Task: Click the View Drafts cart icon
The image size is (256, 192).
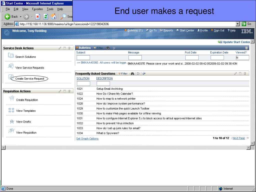Action: click(12, 121)
